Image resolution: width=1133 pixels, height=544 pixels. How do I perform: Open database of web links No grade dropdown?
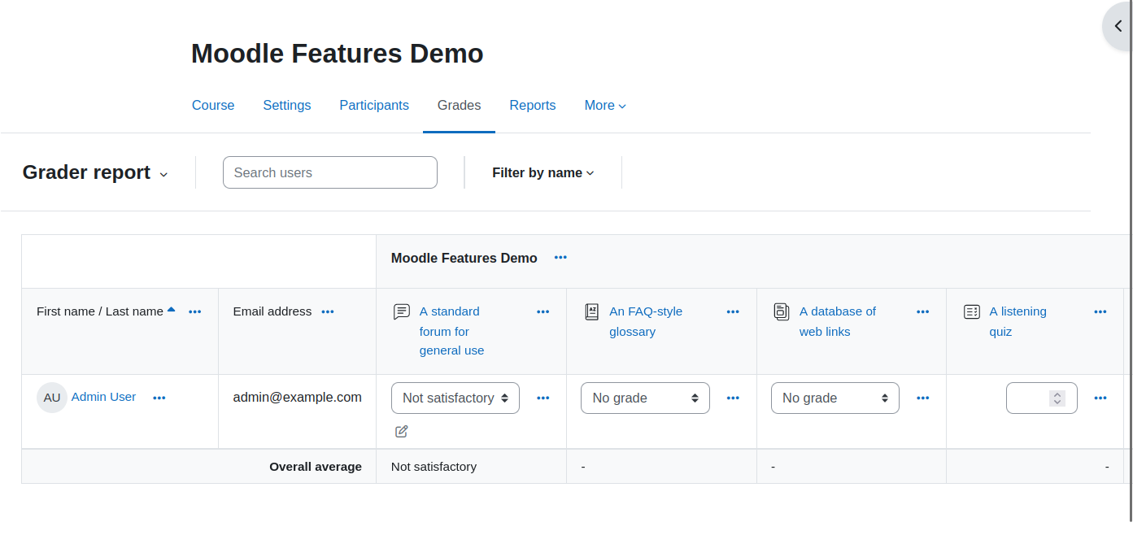click(x=835, y=398)
